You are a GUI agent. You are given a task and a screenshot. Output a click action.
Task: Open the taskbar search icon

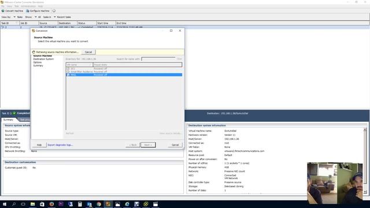point(14,204)
